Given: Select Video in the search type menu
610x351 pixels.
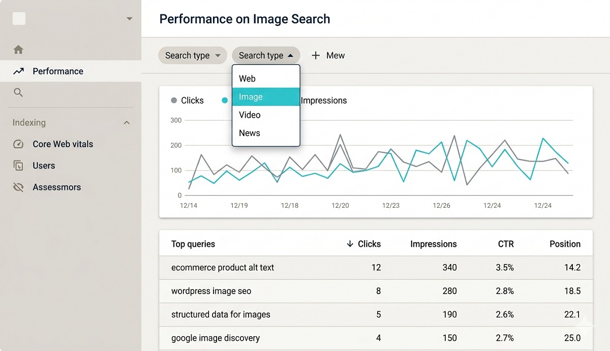Looking at the screenshot, I should [266, 115].
